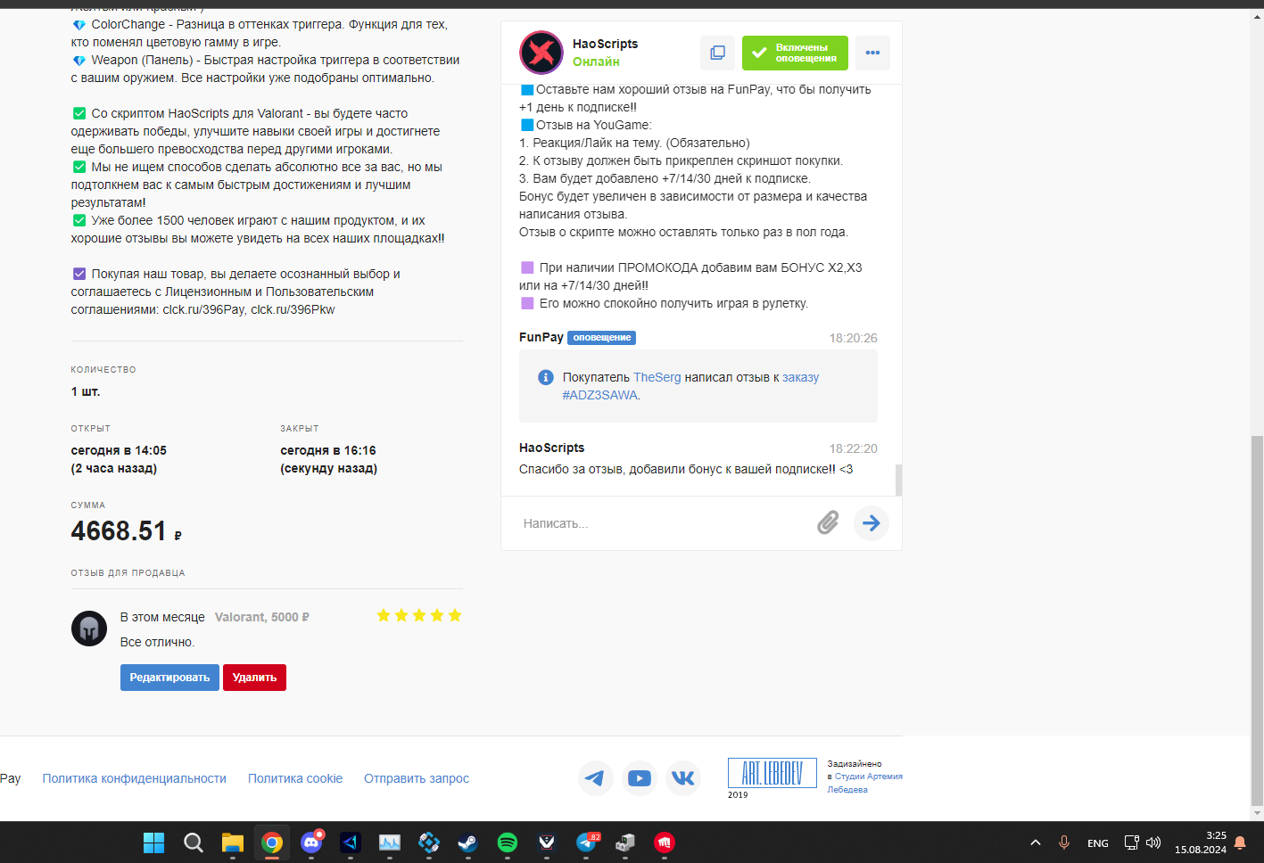Open File Explorer from taskbar
Screen dimensions: 1264x863
coord(233,842)
